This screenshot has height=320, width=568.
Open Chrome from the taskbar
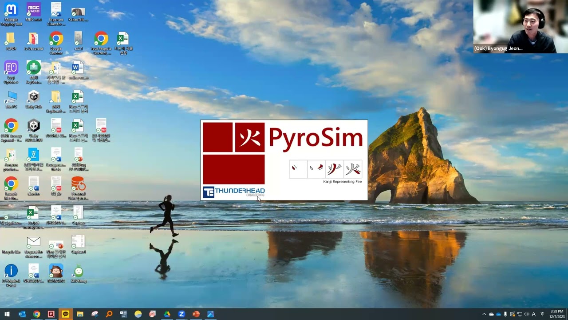(x=36, y=314)
